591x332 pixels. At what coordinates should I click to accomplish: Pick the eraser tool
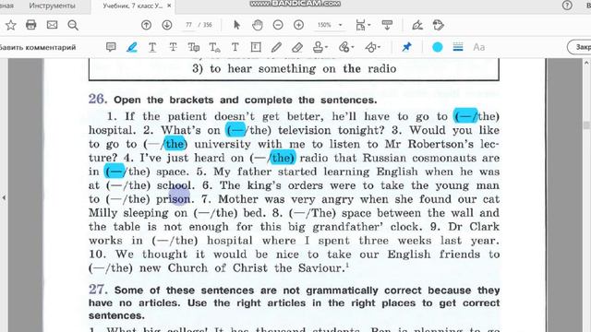click(297, 47)
